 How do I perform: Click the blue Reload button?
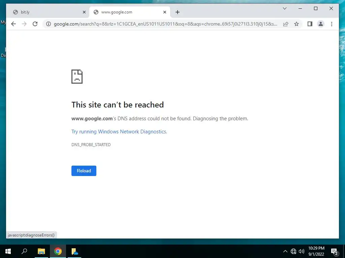[x=84, y=171]
